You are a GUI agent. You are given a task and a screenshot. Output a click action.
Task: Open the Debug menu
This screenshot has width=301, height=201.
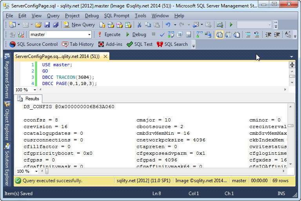pos(92,16)
